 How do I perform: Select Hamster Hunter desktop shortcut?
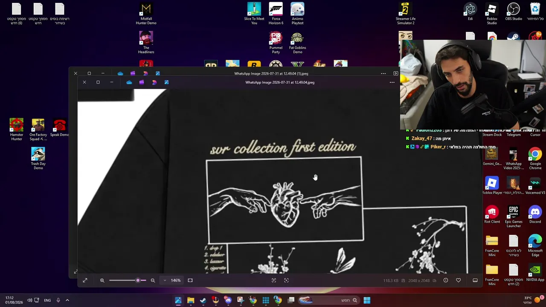(x=17, y=130)
